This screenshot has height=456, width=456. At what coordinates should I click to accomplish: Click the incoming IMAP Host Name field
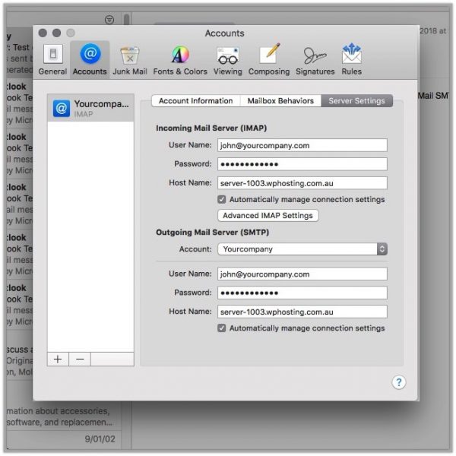pyautogui.click(x=302, y=183)
